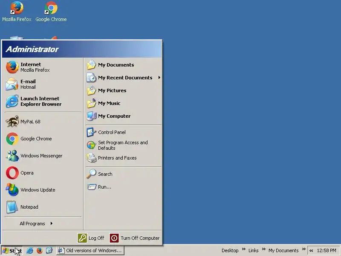Screen dimensions: 341x256
Task: Open Notepad
Action: [x=43, y=207]
